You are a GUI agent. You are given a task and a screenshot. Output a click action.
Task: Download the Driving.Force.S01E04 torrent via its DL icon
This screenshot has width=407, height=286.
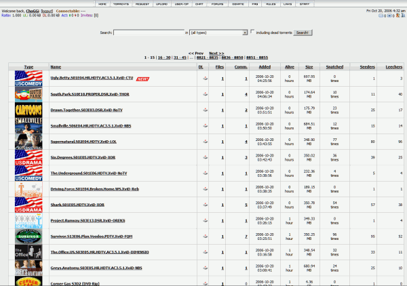[x=205, y=189]
